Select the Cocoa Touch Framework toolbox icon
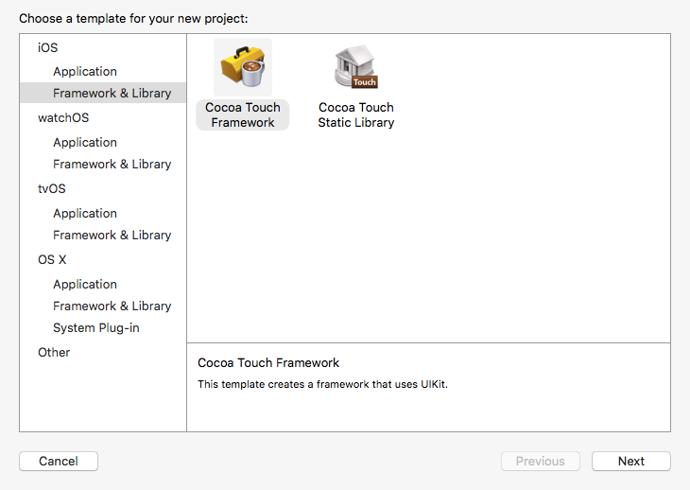Viewport: 690px width, 490px height. 243,67
